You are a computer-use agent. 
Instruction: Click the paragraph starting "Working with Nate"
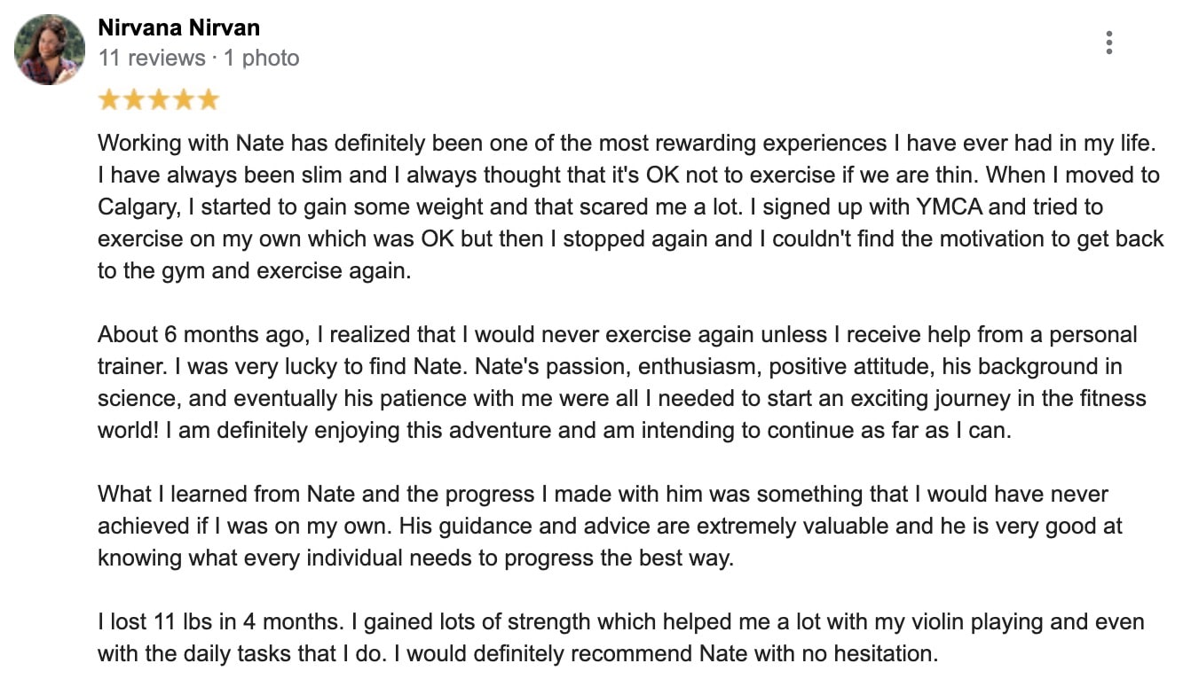(x=621, y=207)
